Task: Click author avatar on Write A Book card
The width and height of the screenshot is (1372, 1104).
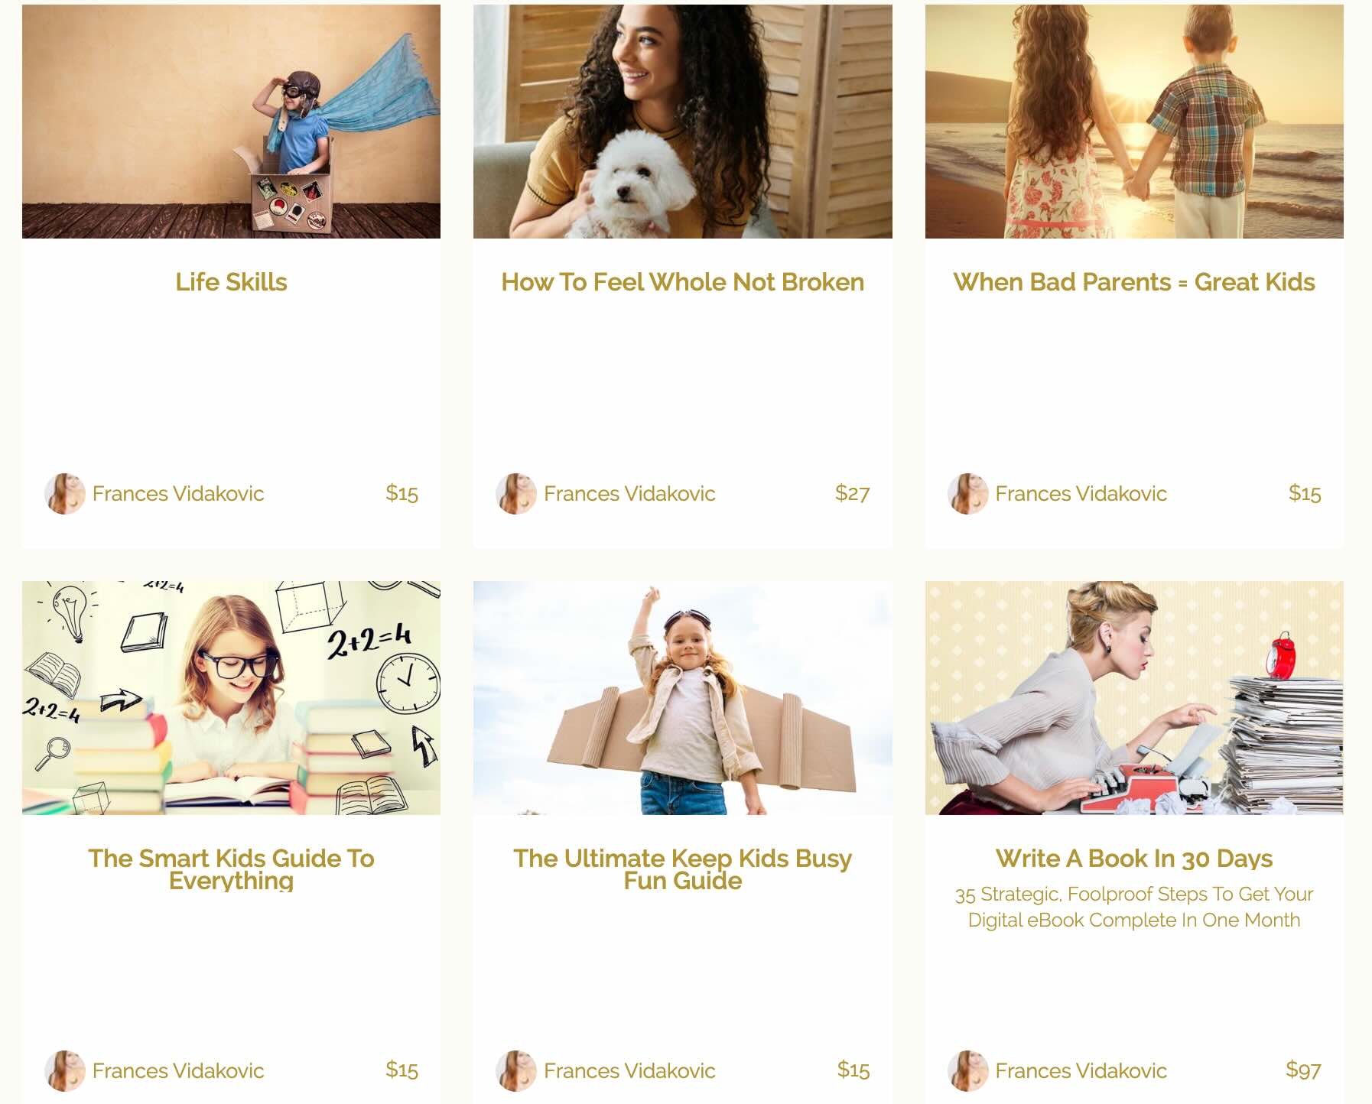Action: point(968,1070)
